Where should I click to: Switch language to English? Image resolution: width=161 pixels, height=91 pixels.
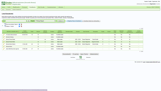tap(150, 2)
